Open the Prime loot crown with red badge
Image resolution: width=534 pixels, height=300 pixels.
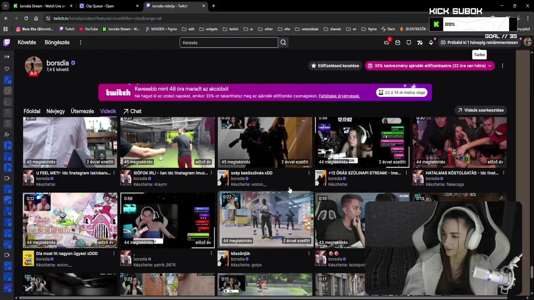point(387,42)
